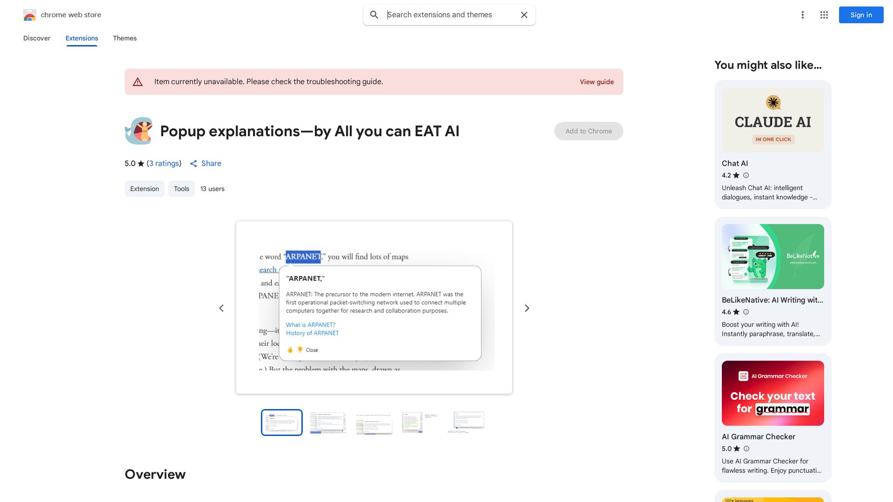Click the Sign in button

coord(861,15)
